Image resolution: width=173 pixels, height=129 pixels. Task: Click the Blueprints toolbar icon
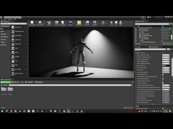coord(87,23)
